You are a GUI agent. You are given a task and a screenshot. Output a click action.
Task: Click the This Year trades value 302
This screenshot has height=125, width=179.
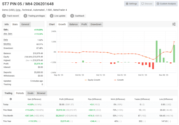140,121
